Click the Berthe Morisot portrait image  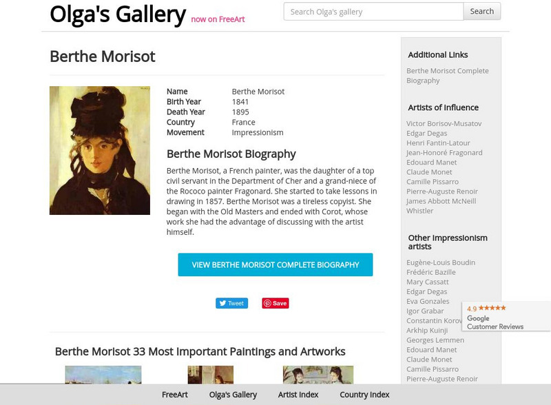tap(100, 150)
